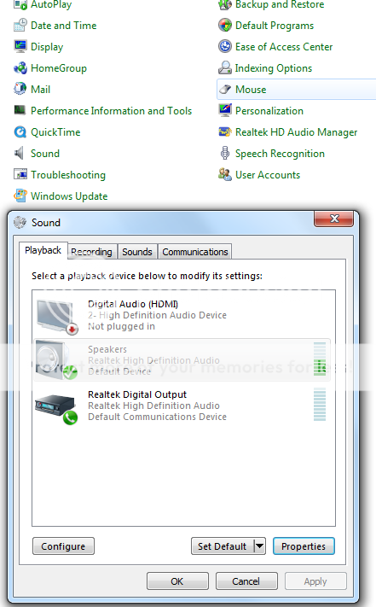This screenshot has height=607, width=376.
Task: Click "Default Communications Device" status text
Action: 157,417
